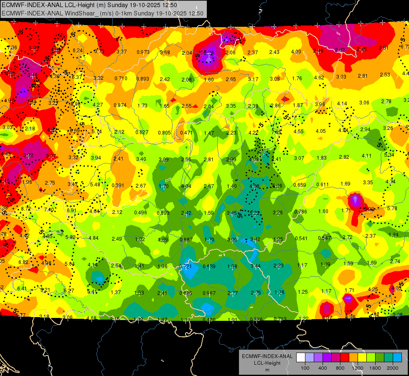Click the wind shear value 7.45
This screenshot has height=376, width=409.
coord(277,132)
